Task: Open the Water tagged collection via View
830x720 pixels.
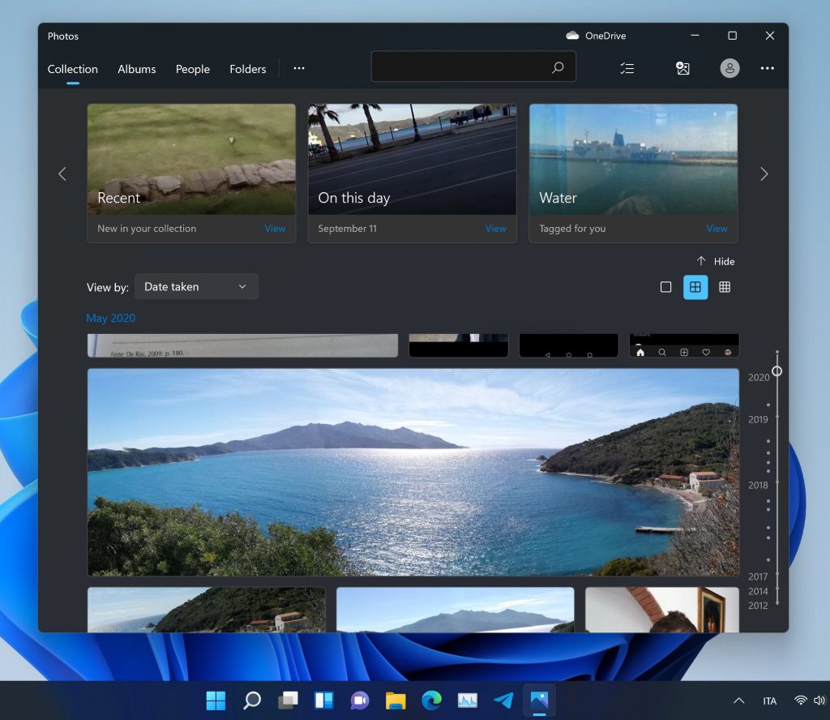Action: [717, 229]
